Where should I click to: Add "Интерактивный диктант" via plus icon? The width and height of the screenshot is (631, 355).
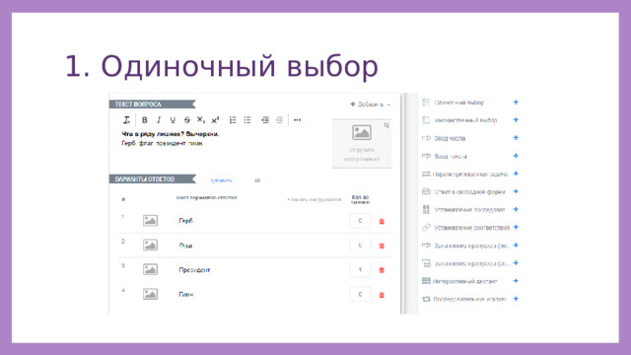point(516,281)
